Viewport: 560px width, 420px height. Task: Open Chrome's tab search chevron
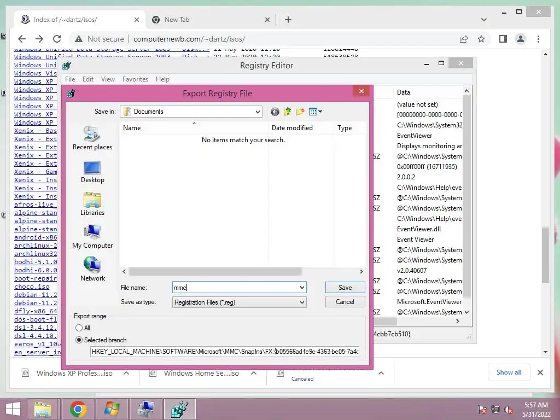(484, 20)
